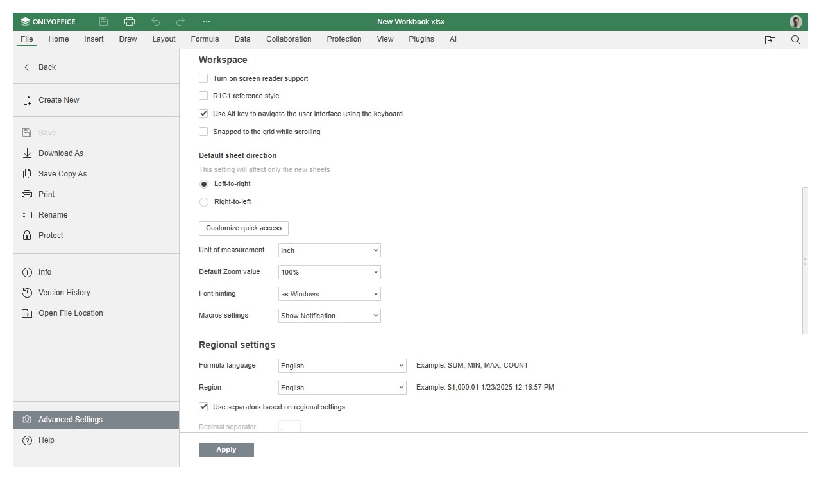Uncheck Use separators based on regional settings

[x=203, y=407]
